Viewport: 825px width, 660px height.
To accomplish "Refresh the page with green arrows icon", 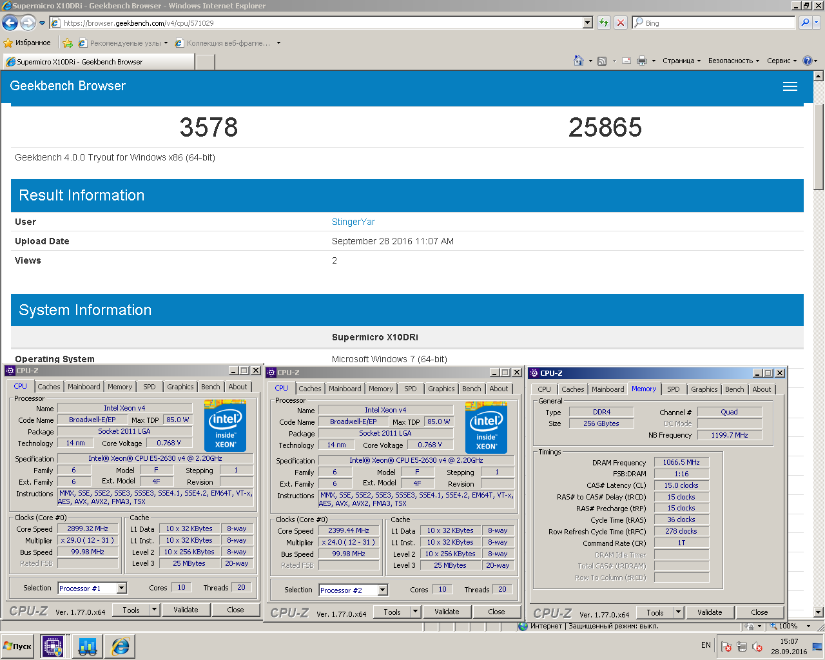I will (x=604, y=23).
